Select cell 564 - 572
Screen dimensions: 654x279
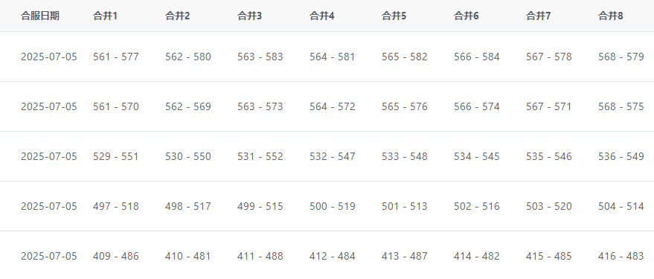pos(333,106)
